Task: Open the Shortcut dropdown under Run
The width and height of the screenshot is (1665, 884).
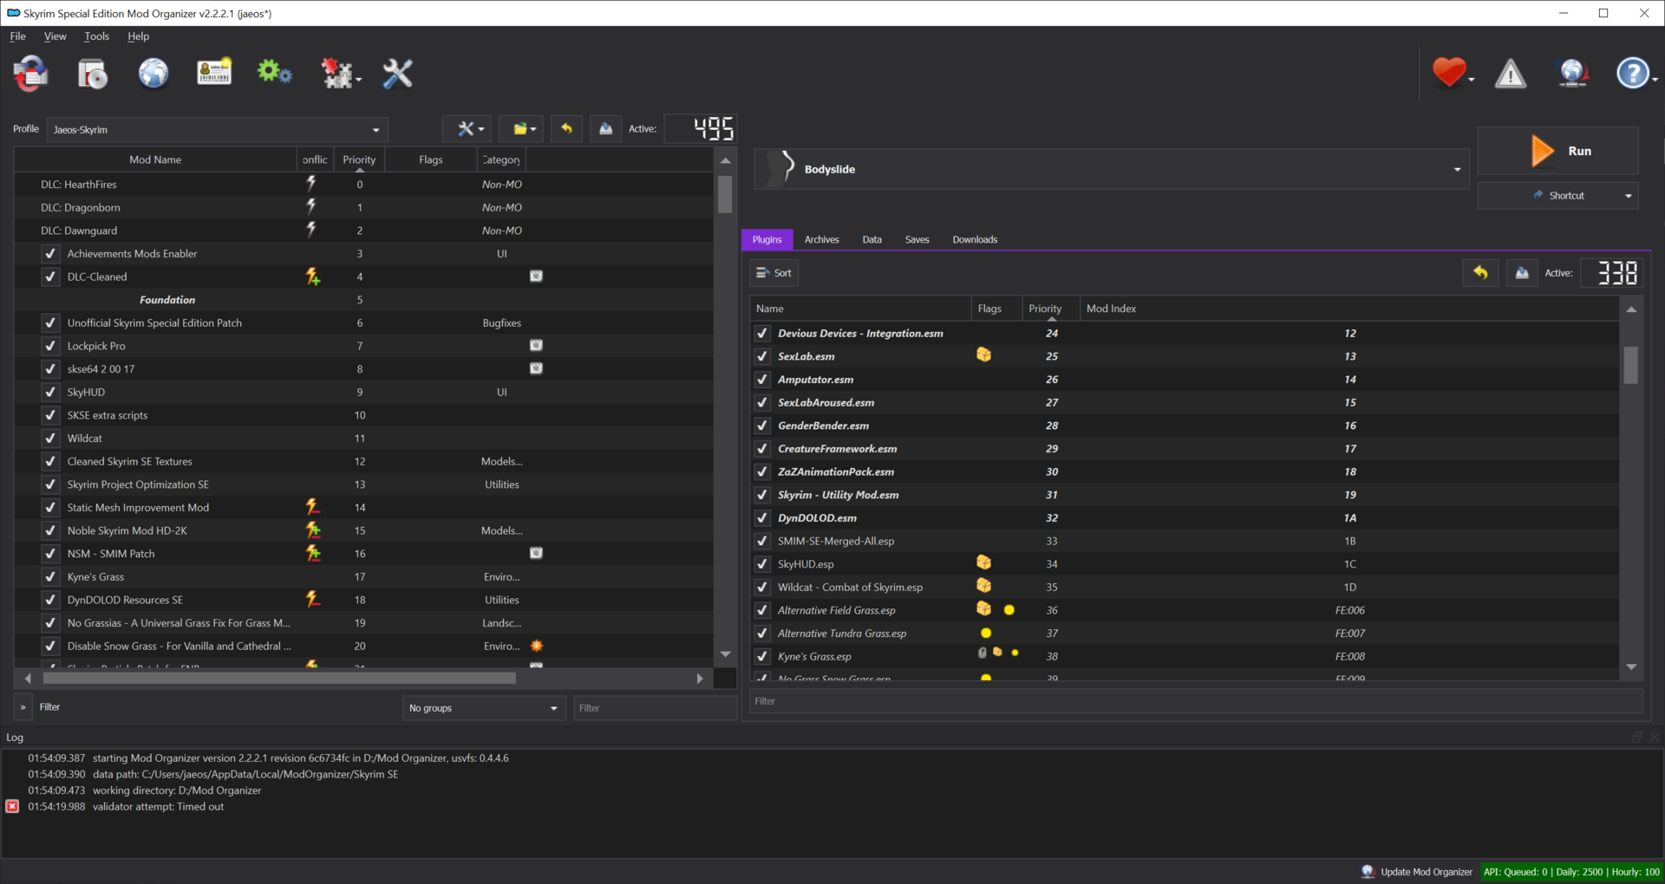Action: pyautogui.click(x=1558, y=196)
